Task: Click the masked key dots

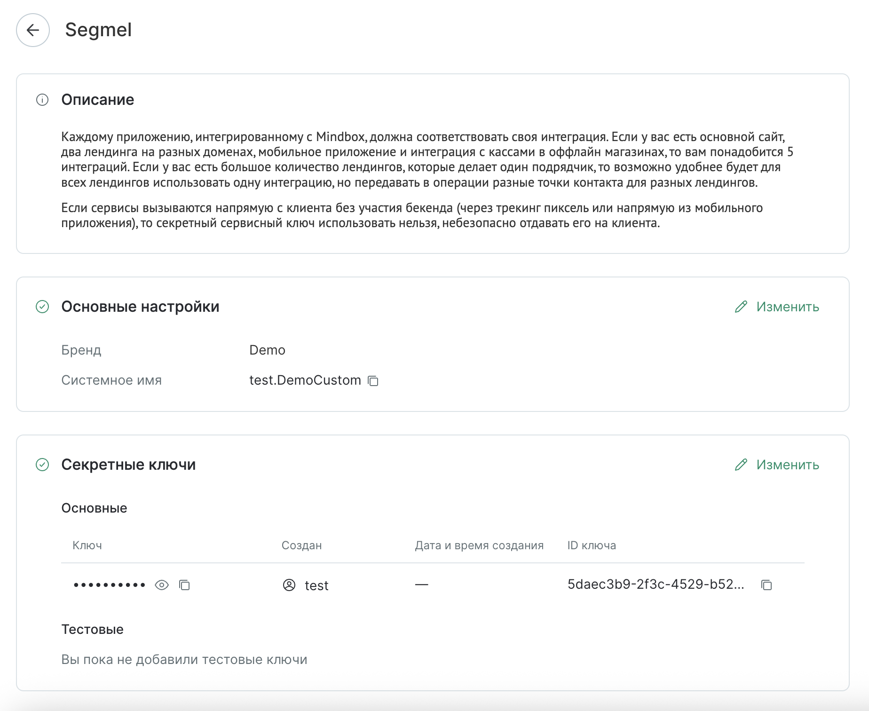Action: 110,585
